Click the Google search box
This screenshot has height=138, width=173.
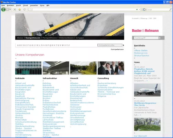coord(158,10)
